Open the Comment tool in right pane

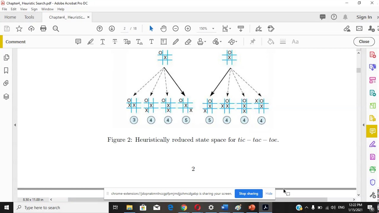(372, 131)
